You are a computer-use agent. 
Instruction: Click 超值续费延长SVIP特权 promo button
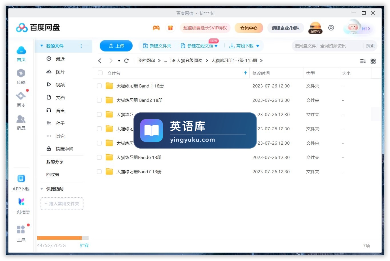[205, 28]
